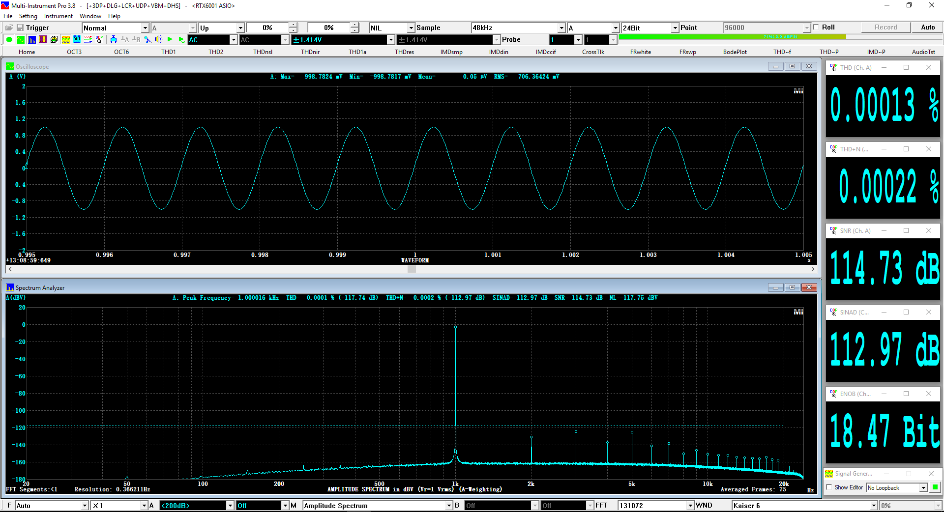Screen dimensions: 944x512
Task: Open the 24Bit depth dropdown
Action: [650, 28]
